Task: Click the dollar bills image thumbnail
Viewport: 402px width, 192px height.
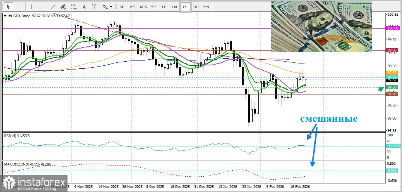Action: [x=321, y=26]
